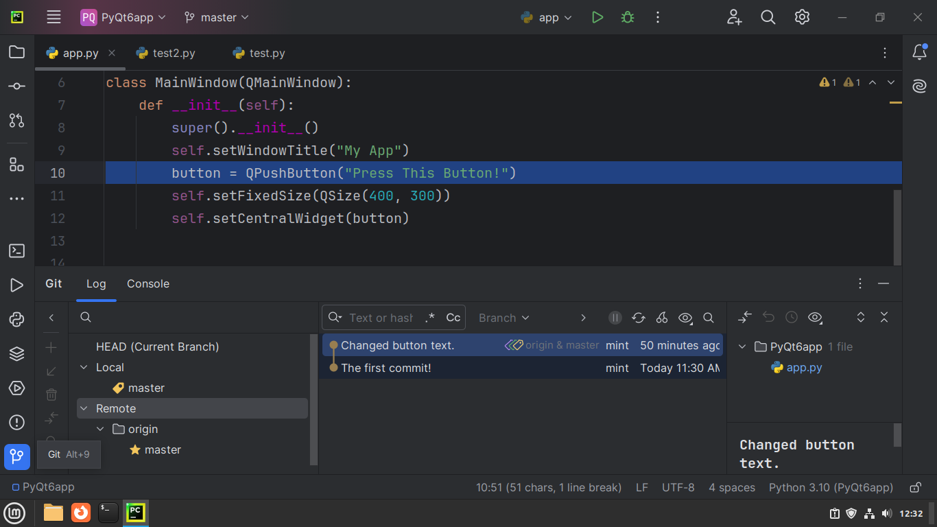This screenshot has height=527, width=937.
Task: Select Log tab in Git panel
Action: point(96,283)
